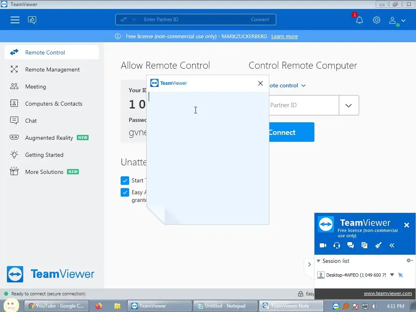Click the Chat bubble sidebar icon
Viewport: 416px width, 312px height.
14,120
